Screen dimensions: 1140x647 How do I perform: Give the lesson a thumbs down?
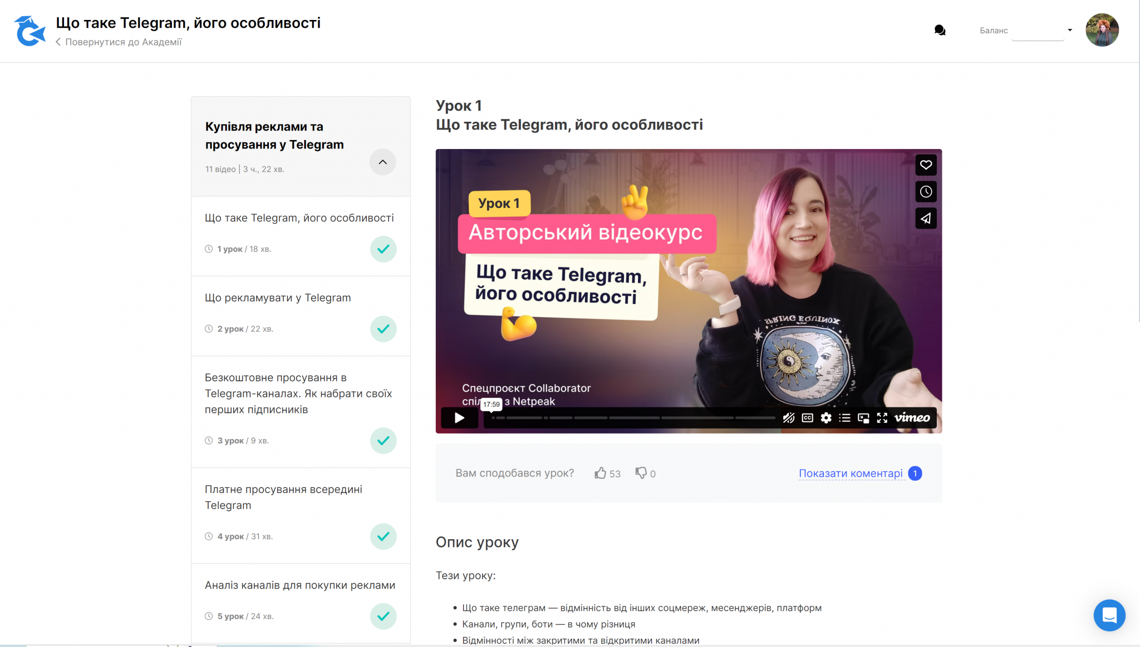[641, 473]
